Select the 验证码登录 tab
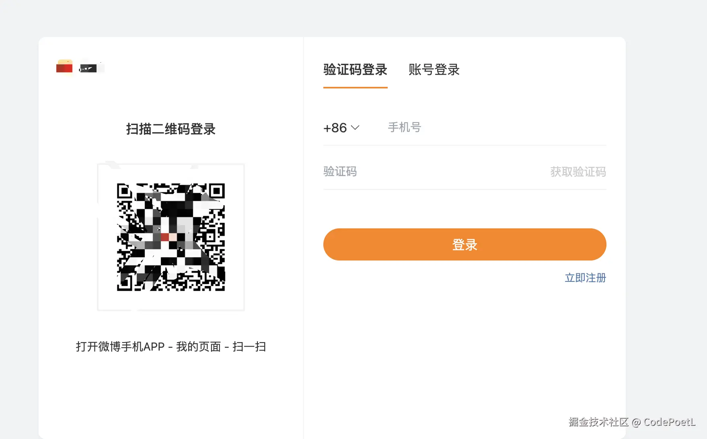The height and width of the screenshot is (439, 707). pyautogui.click(x=355, y=70)
